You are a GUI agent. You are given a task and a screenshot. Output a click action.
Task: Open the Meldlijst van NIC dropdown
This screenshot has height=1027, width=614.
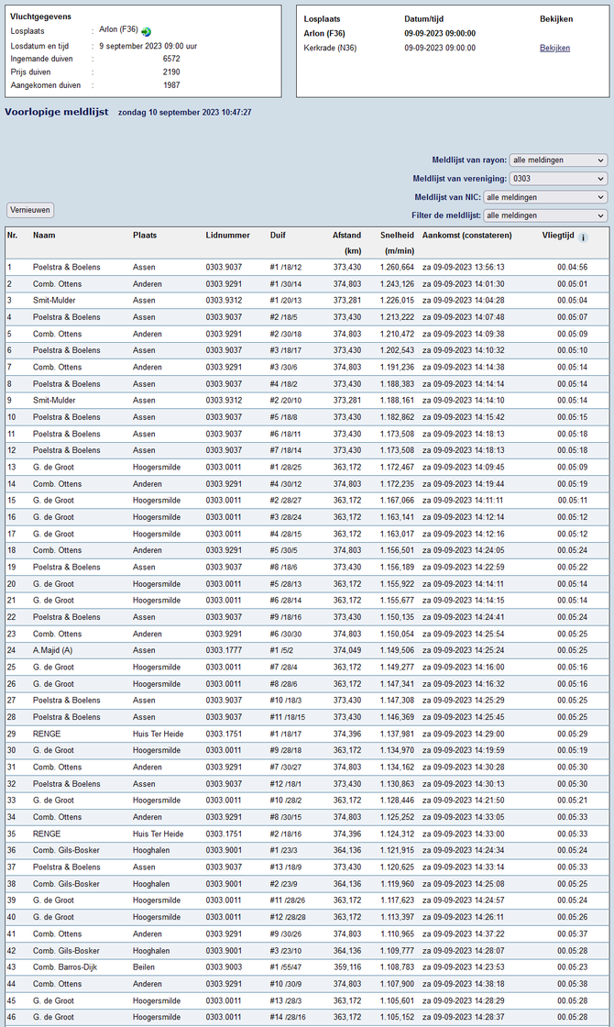(x=545, y=197)
